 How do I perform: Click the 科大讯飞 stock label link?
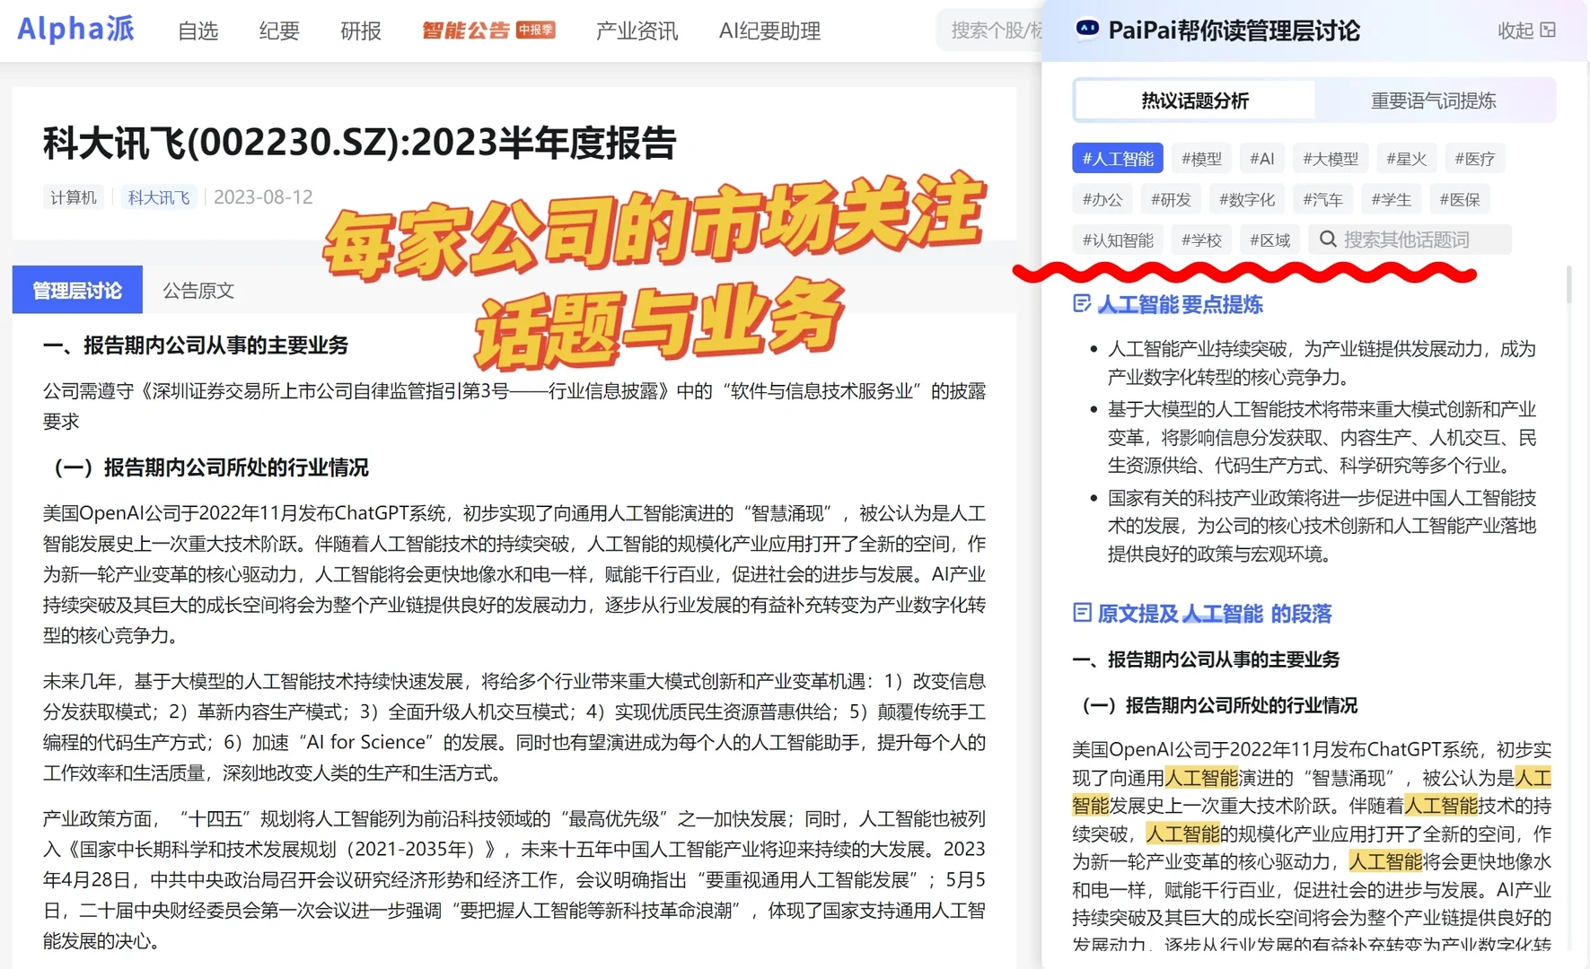click(x=157, y=196)
